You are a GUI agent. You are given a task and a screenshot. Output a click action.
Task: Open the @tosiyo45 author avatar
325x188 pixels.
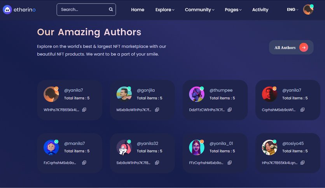pos(269,147)
